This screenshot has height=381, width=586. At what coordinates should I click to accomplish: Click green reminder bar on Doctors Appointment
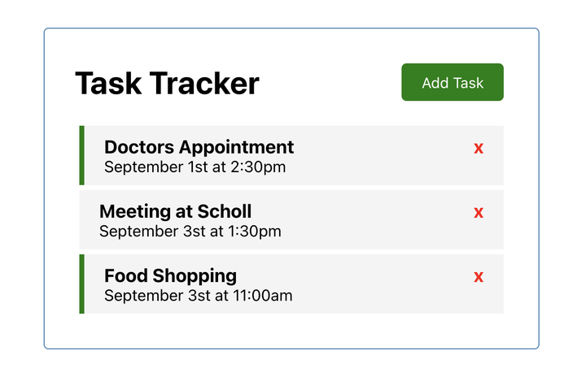[x=81, y=155]
